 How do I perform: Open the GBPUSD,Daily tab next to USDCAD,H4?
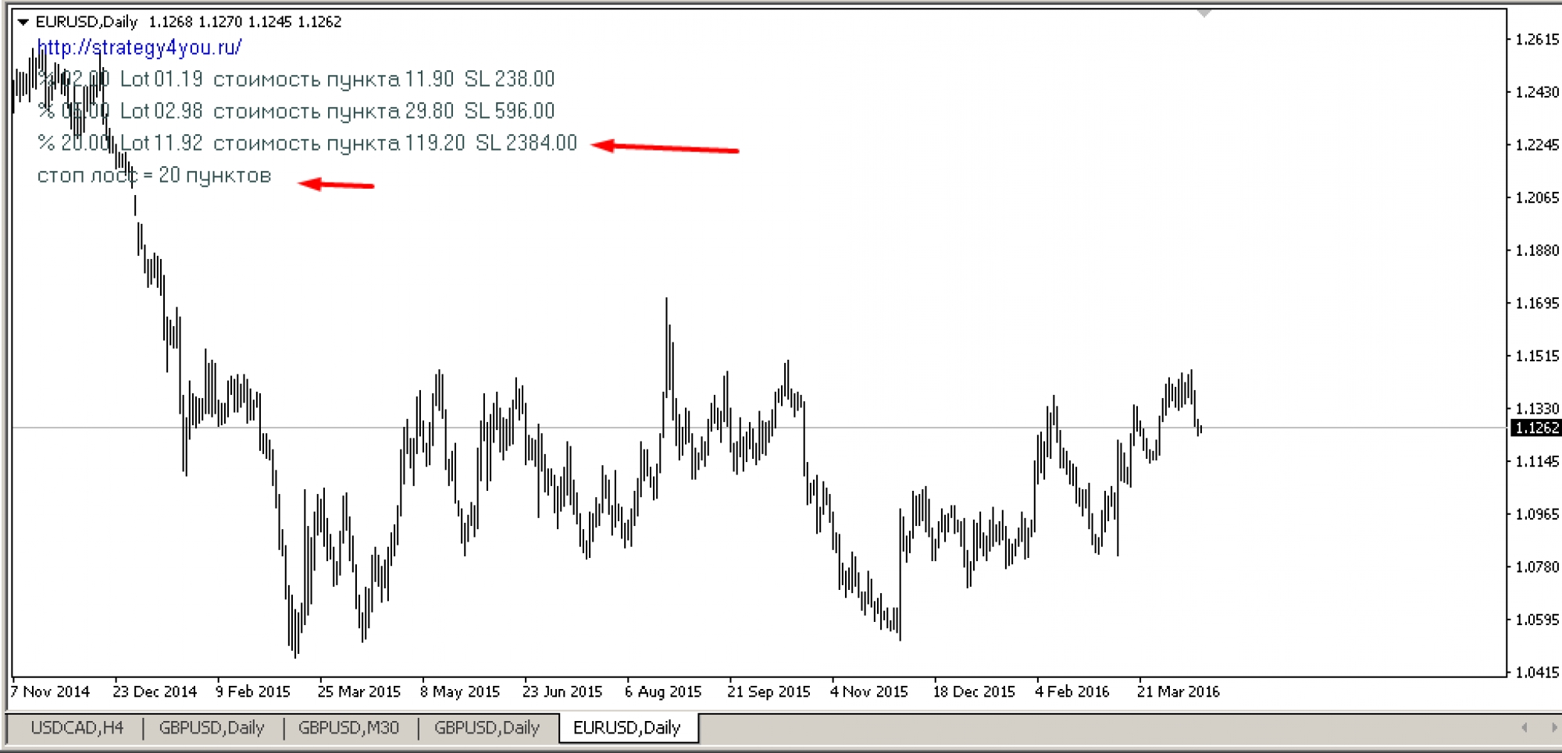coord(212,728)
